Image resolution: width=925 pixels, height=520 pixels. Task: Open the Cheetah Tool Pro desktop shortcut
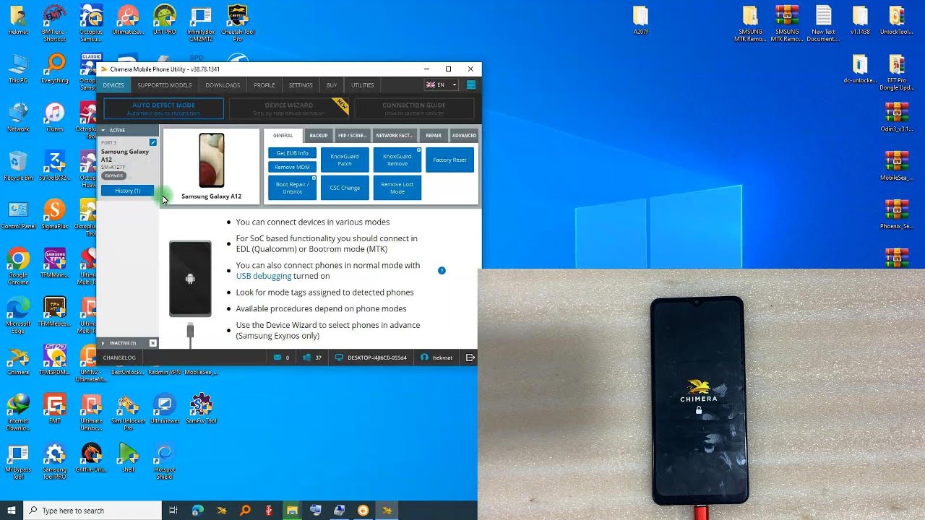[x=237, y=23]
